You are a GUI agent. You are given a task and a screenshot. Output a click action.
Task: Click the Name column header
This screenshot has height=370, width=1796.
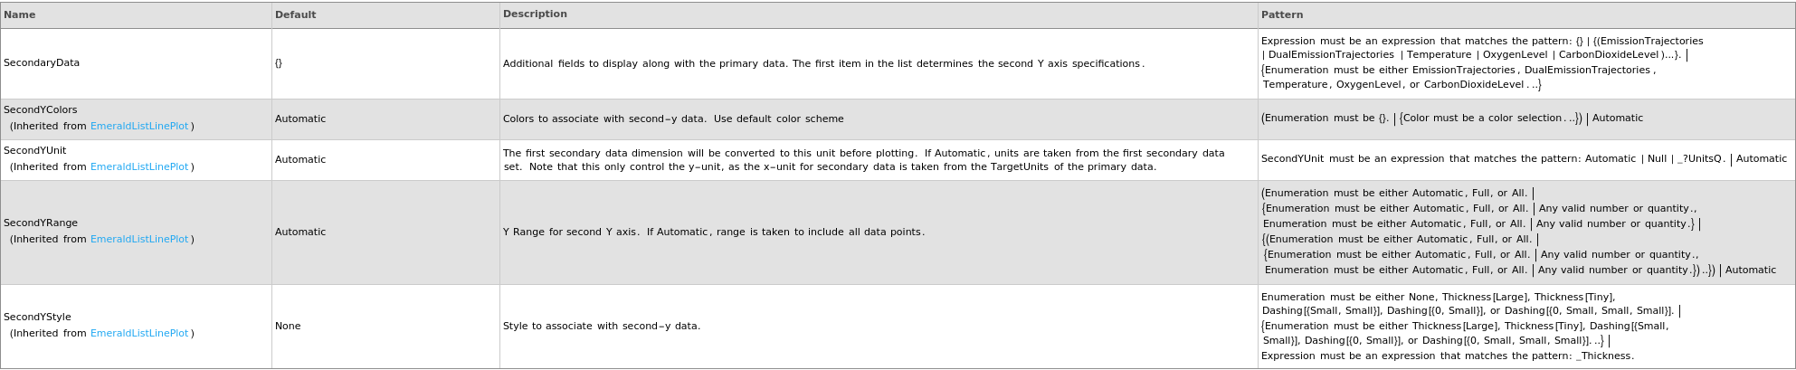coord(20,14)
